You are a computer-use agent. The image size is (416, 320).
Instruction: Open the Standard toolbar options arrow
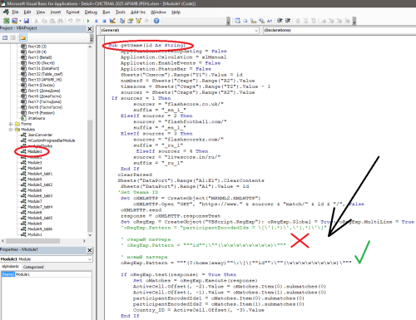coord(228,21)
